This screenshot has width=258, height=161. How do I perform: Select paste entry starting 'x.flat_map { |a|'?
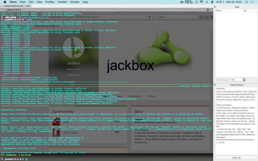point(236,113)
